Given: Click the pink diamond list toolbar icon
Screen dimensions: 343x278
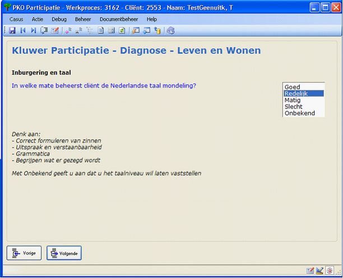Looking at the screenshot, I should (69, 30).
